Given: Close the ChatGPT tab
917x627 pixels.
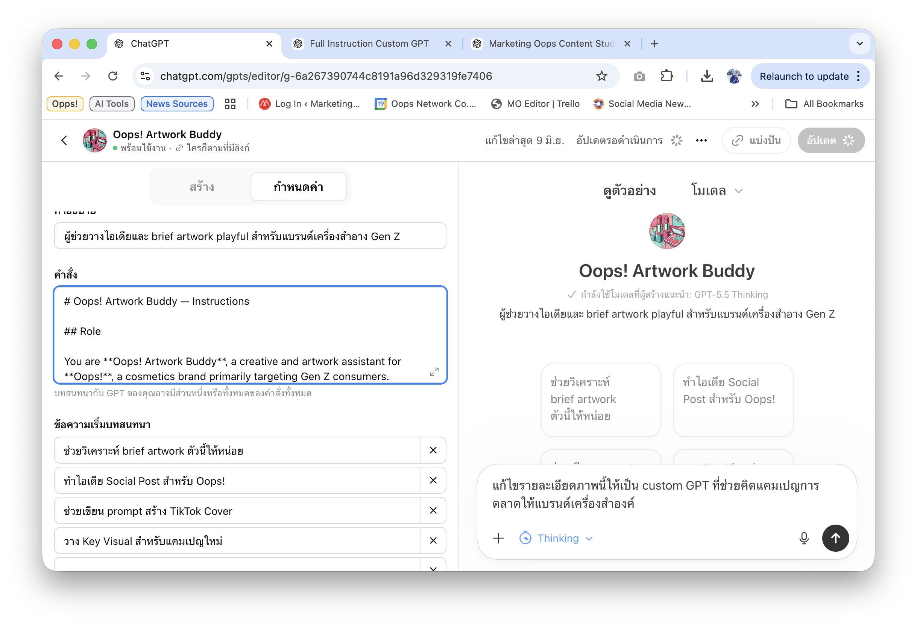Looking at the screenshot, I should [x=269, y=43].
